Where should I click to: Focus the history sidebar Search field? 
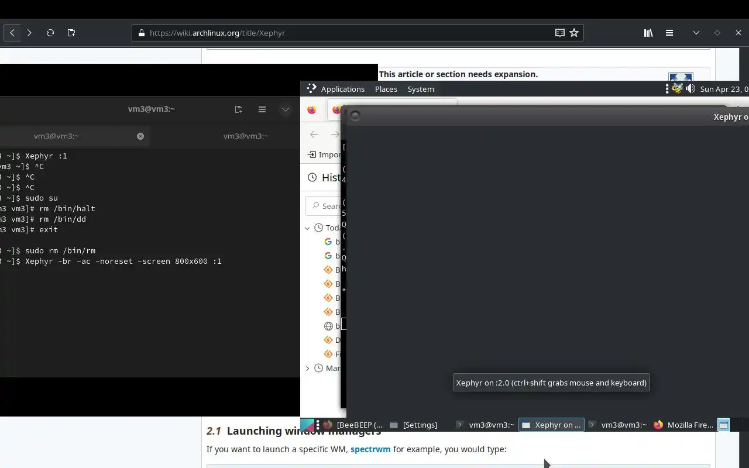point(324,206)
